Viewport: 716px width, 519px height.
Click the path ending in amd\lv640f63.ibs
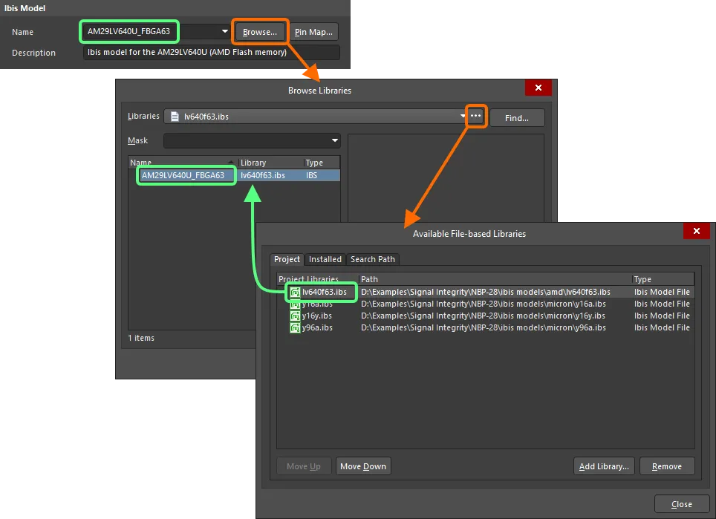point(486,292)
